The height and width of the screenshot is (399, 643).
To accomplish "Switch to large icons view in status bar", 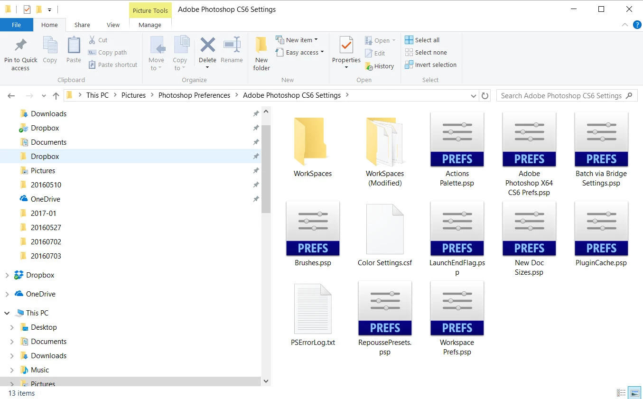I will [634, 393].
